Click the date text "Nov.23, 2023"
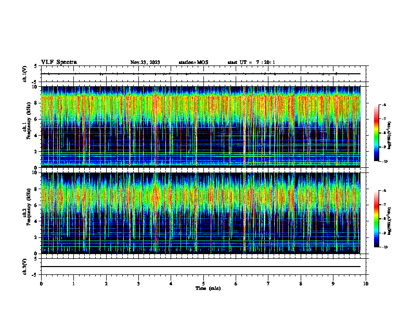Screen dimensions: 412x318 pyautogui.click(x=145, y=62)
